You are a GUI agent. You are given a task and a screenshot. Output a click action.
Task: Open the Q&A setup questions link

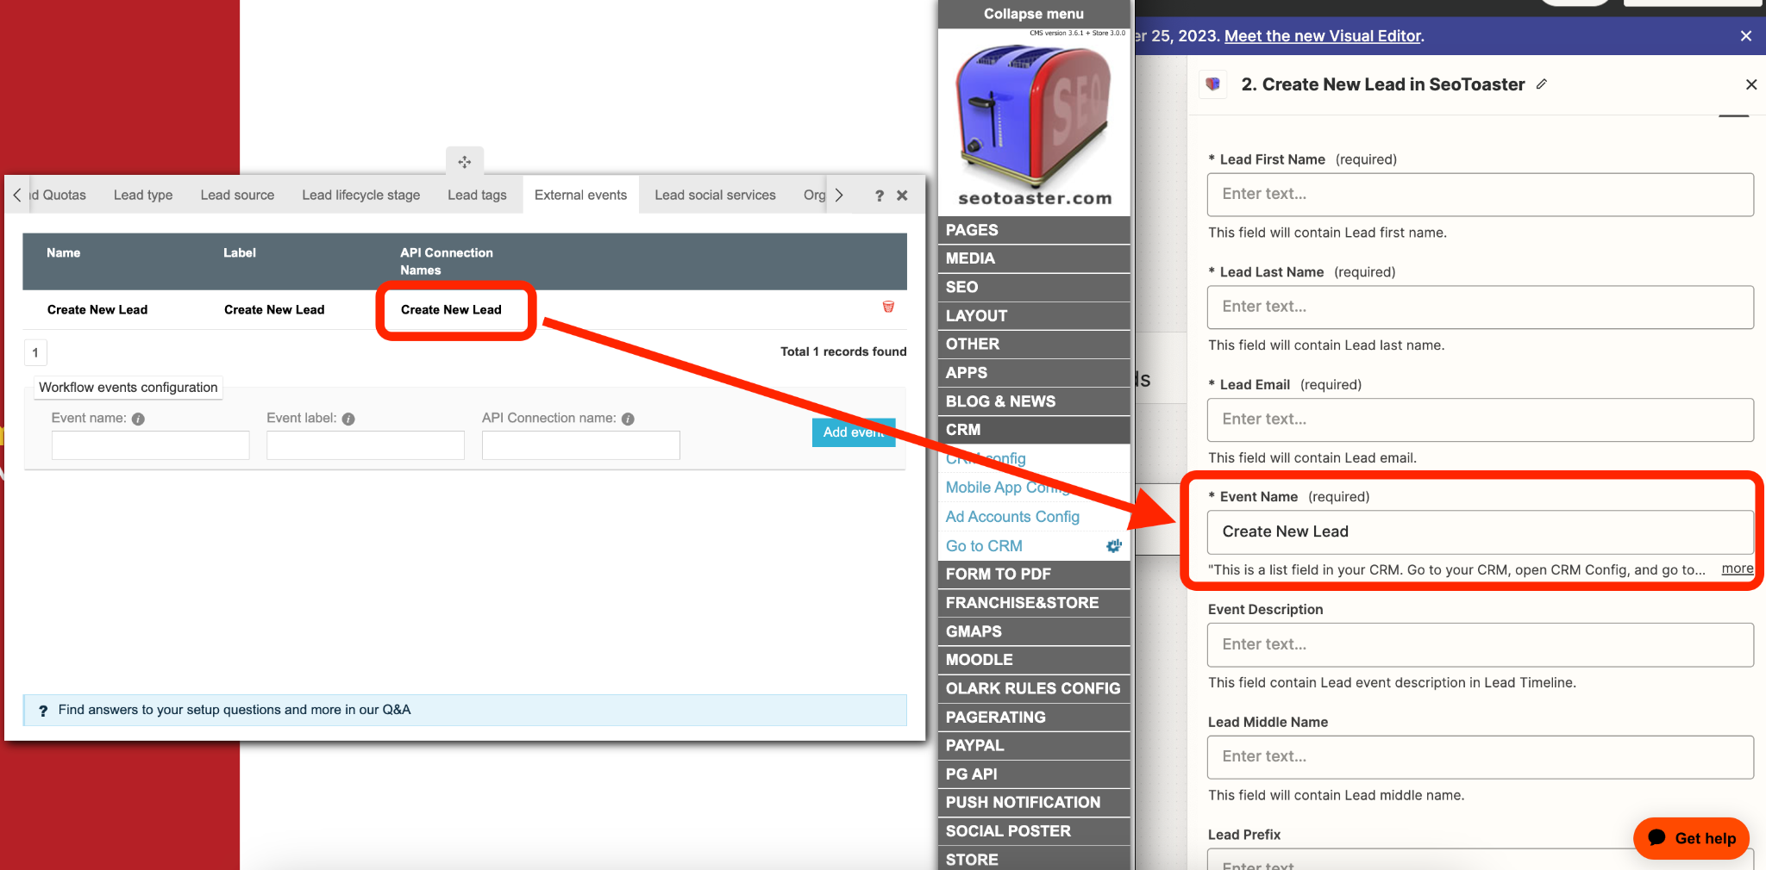tap(235, 710)
